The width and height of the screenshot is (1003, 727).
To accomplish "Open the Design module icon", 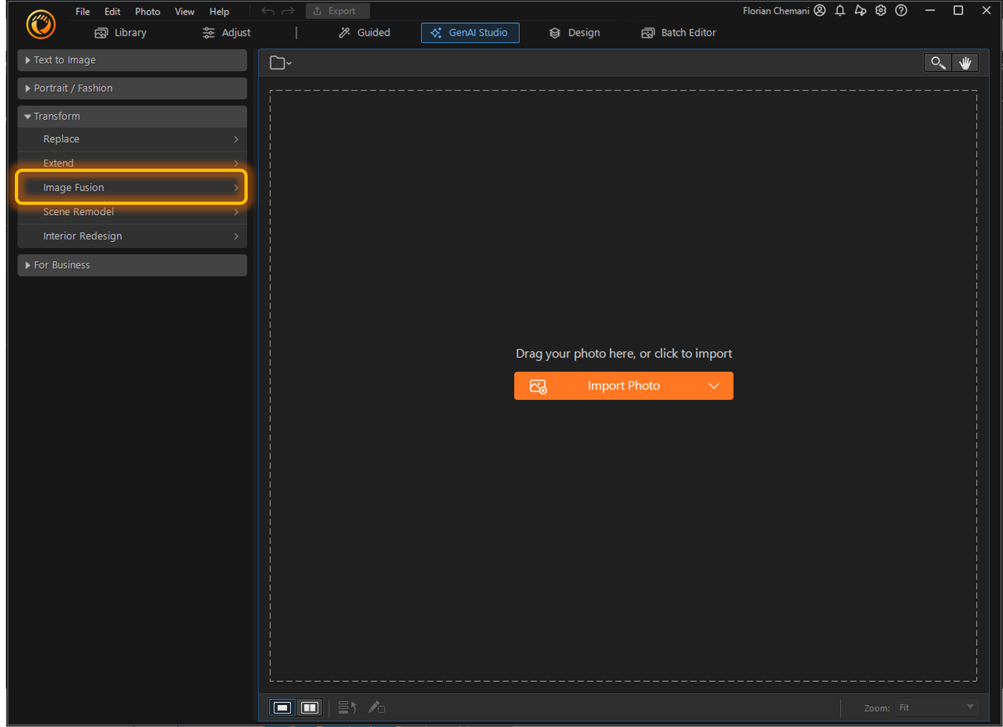I will 554,32.
